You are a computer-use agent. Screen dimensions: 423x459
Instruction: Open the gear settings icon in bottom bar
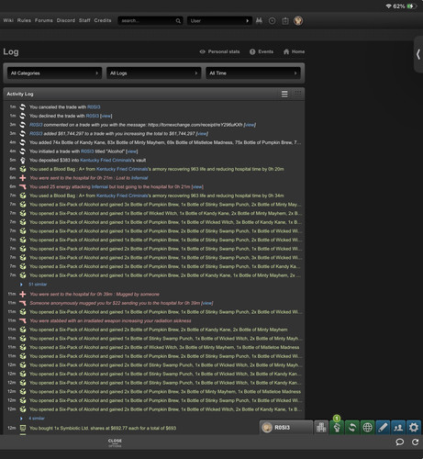point(414,427)
